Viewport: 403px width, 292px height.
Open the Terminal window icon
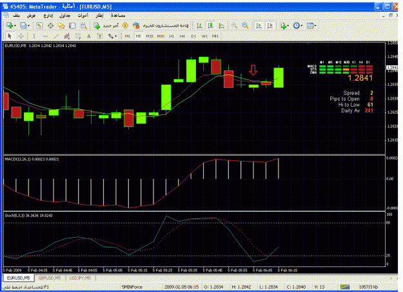(72, 25)
